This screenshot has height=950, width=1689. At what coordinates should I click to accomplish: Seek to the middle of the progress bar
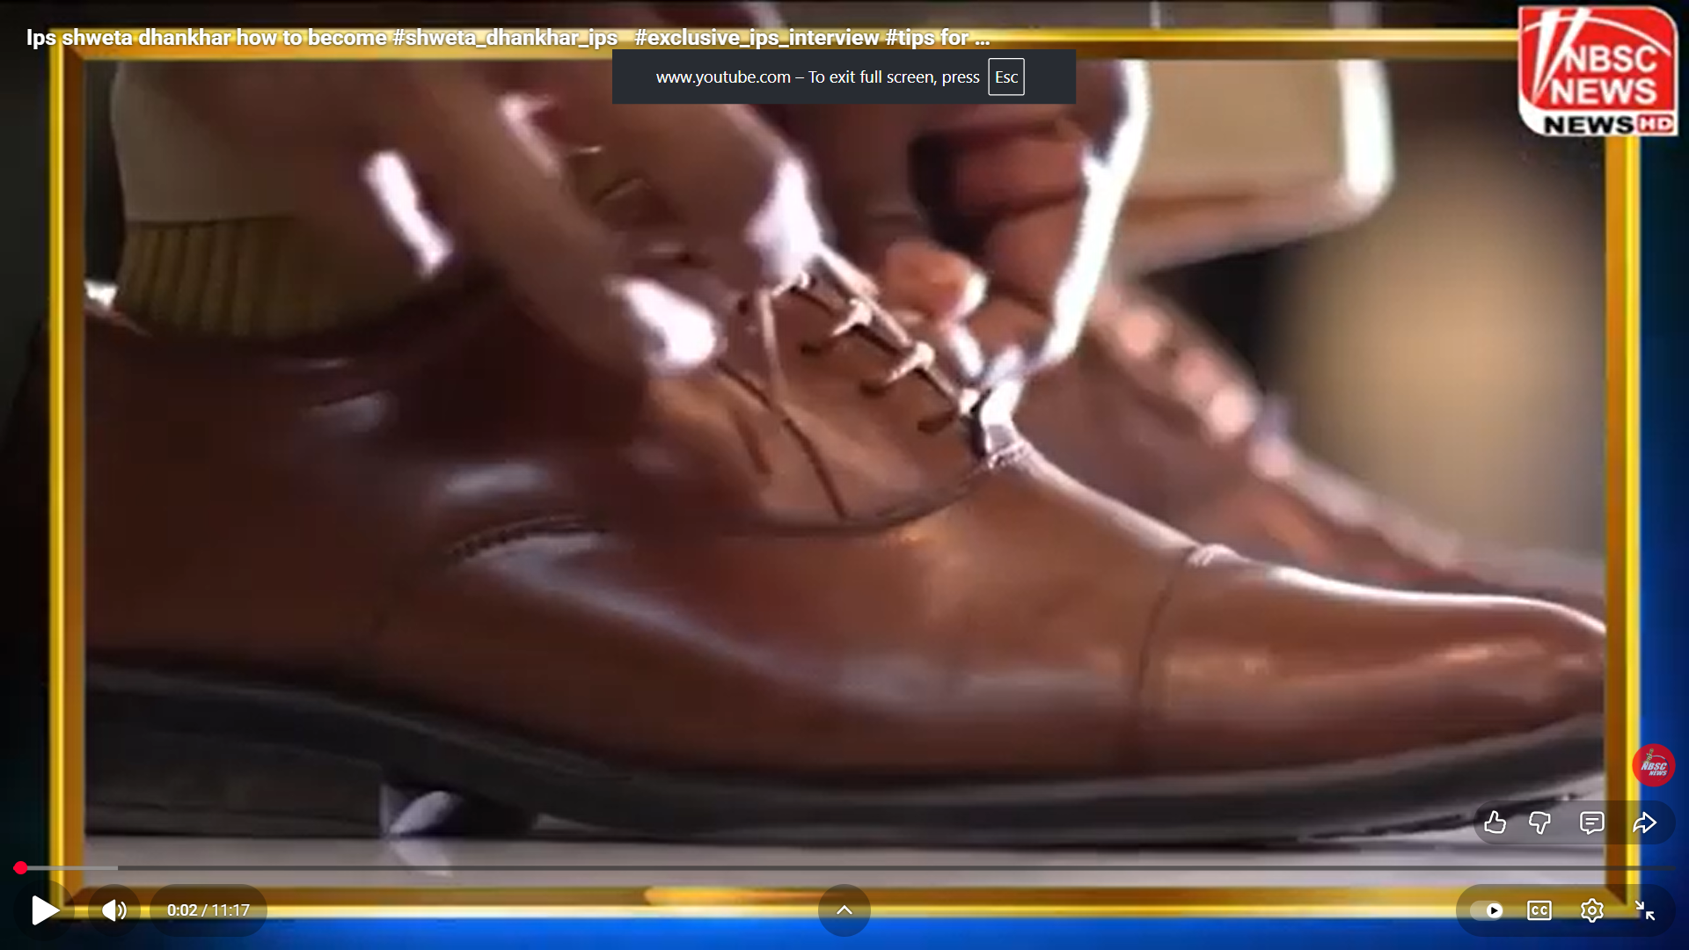pos(844,868)
